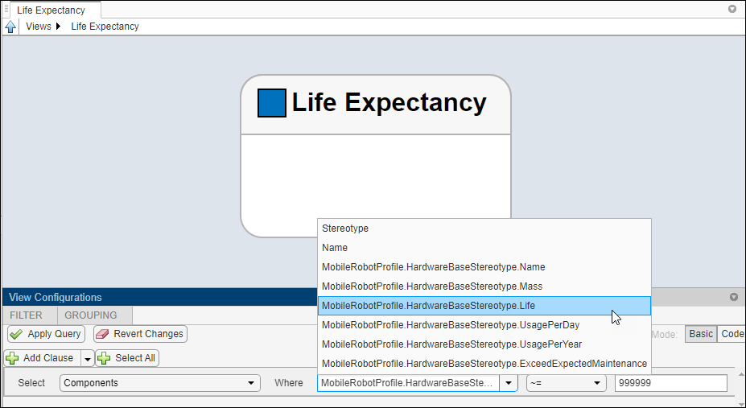The width and height of the screenshot is (746, 408).
Task: Click the tab strip grip handle
Action: pyautogui.click(x=6, y=9)
